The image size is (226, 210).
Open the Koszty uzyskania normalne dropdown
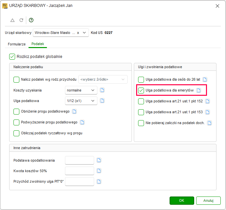click(81, 90)
